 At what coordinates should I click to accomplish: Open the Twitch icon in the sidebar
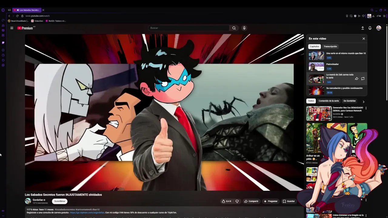(x=3, y=43)
